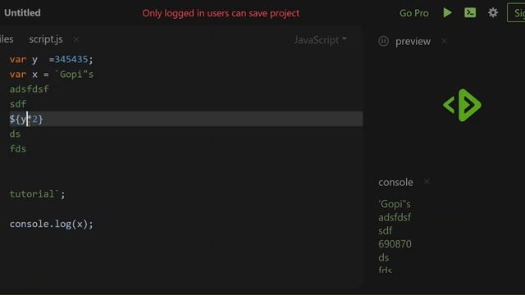
Task: Close the script.js tab
Action: pos(76,39)
